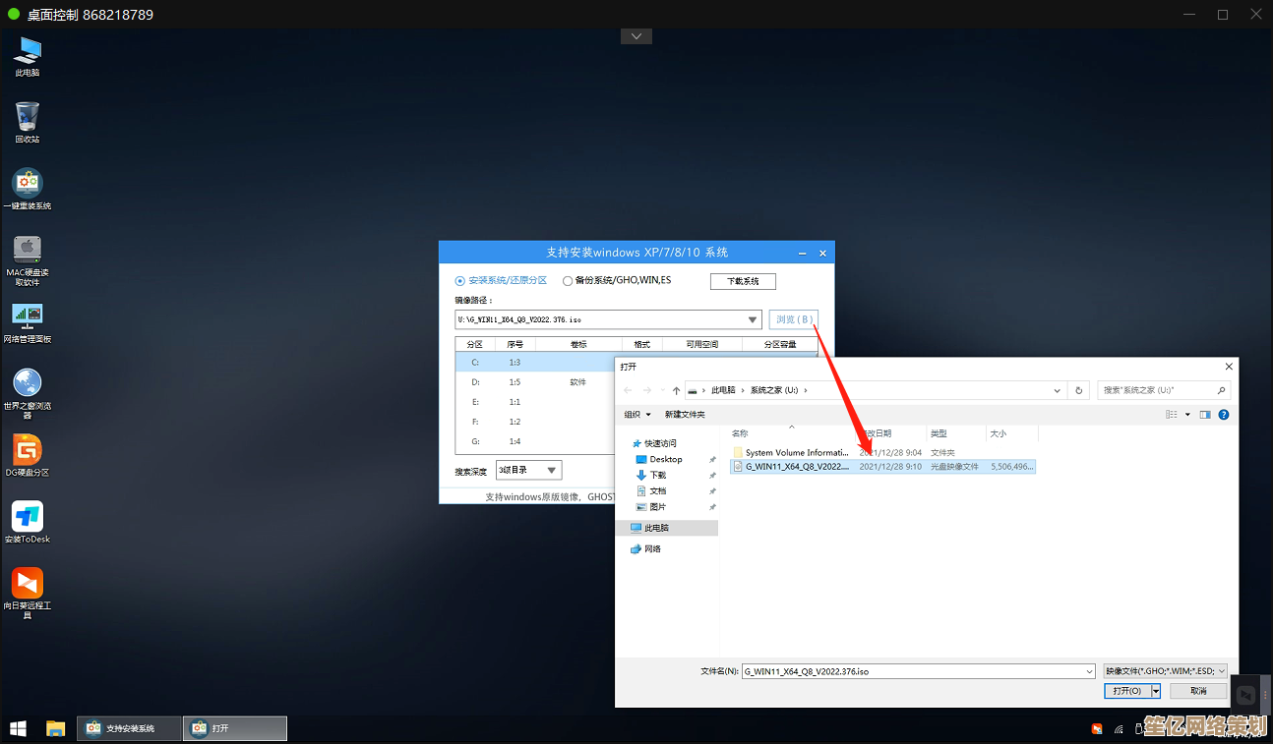Expand the 镜像路径 image path dropdown

coord(753,319)
